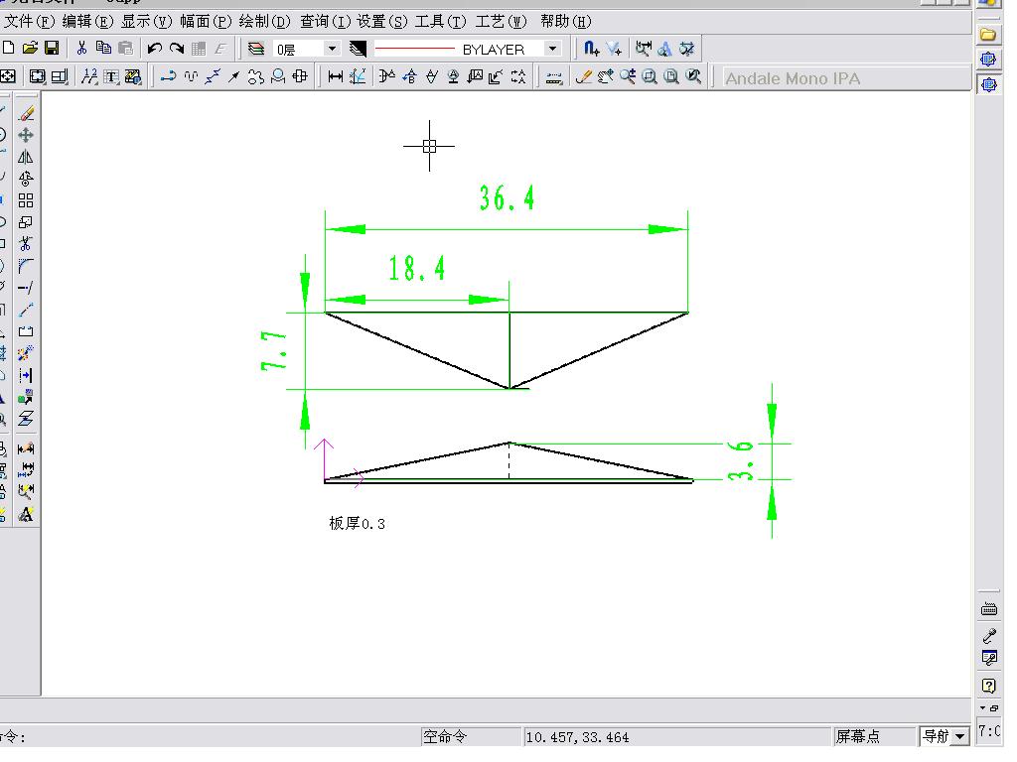This screenshot has height=762, width=1017.
Task: Save drawing with floppy disk icon
Action: pos(52,48)
